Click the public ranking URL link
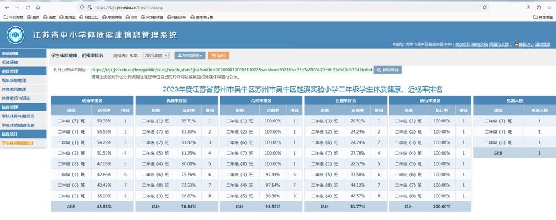Screen dimensions: 556x220 click(231, 70)
